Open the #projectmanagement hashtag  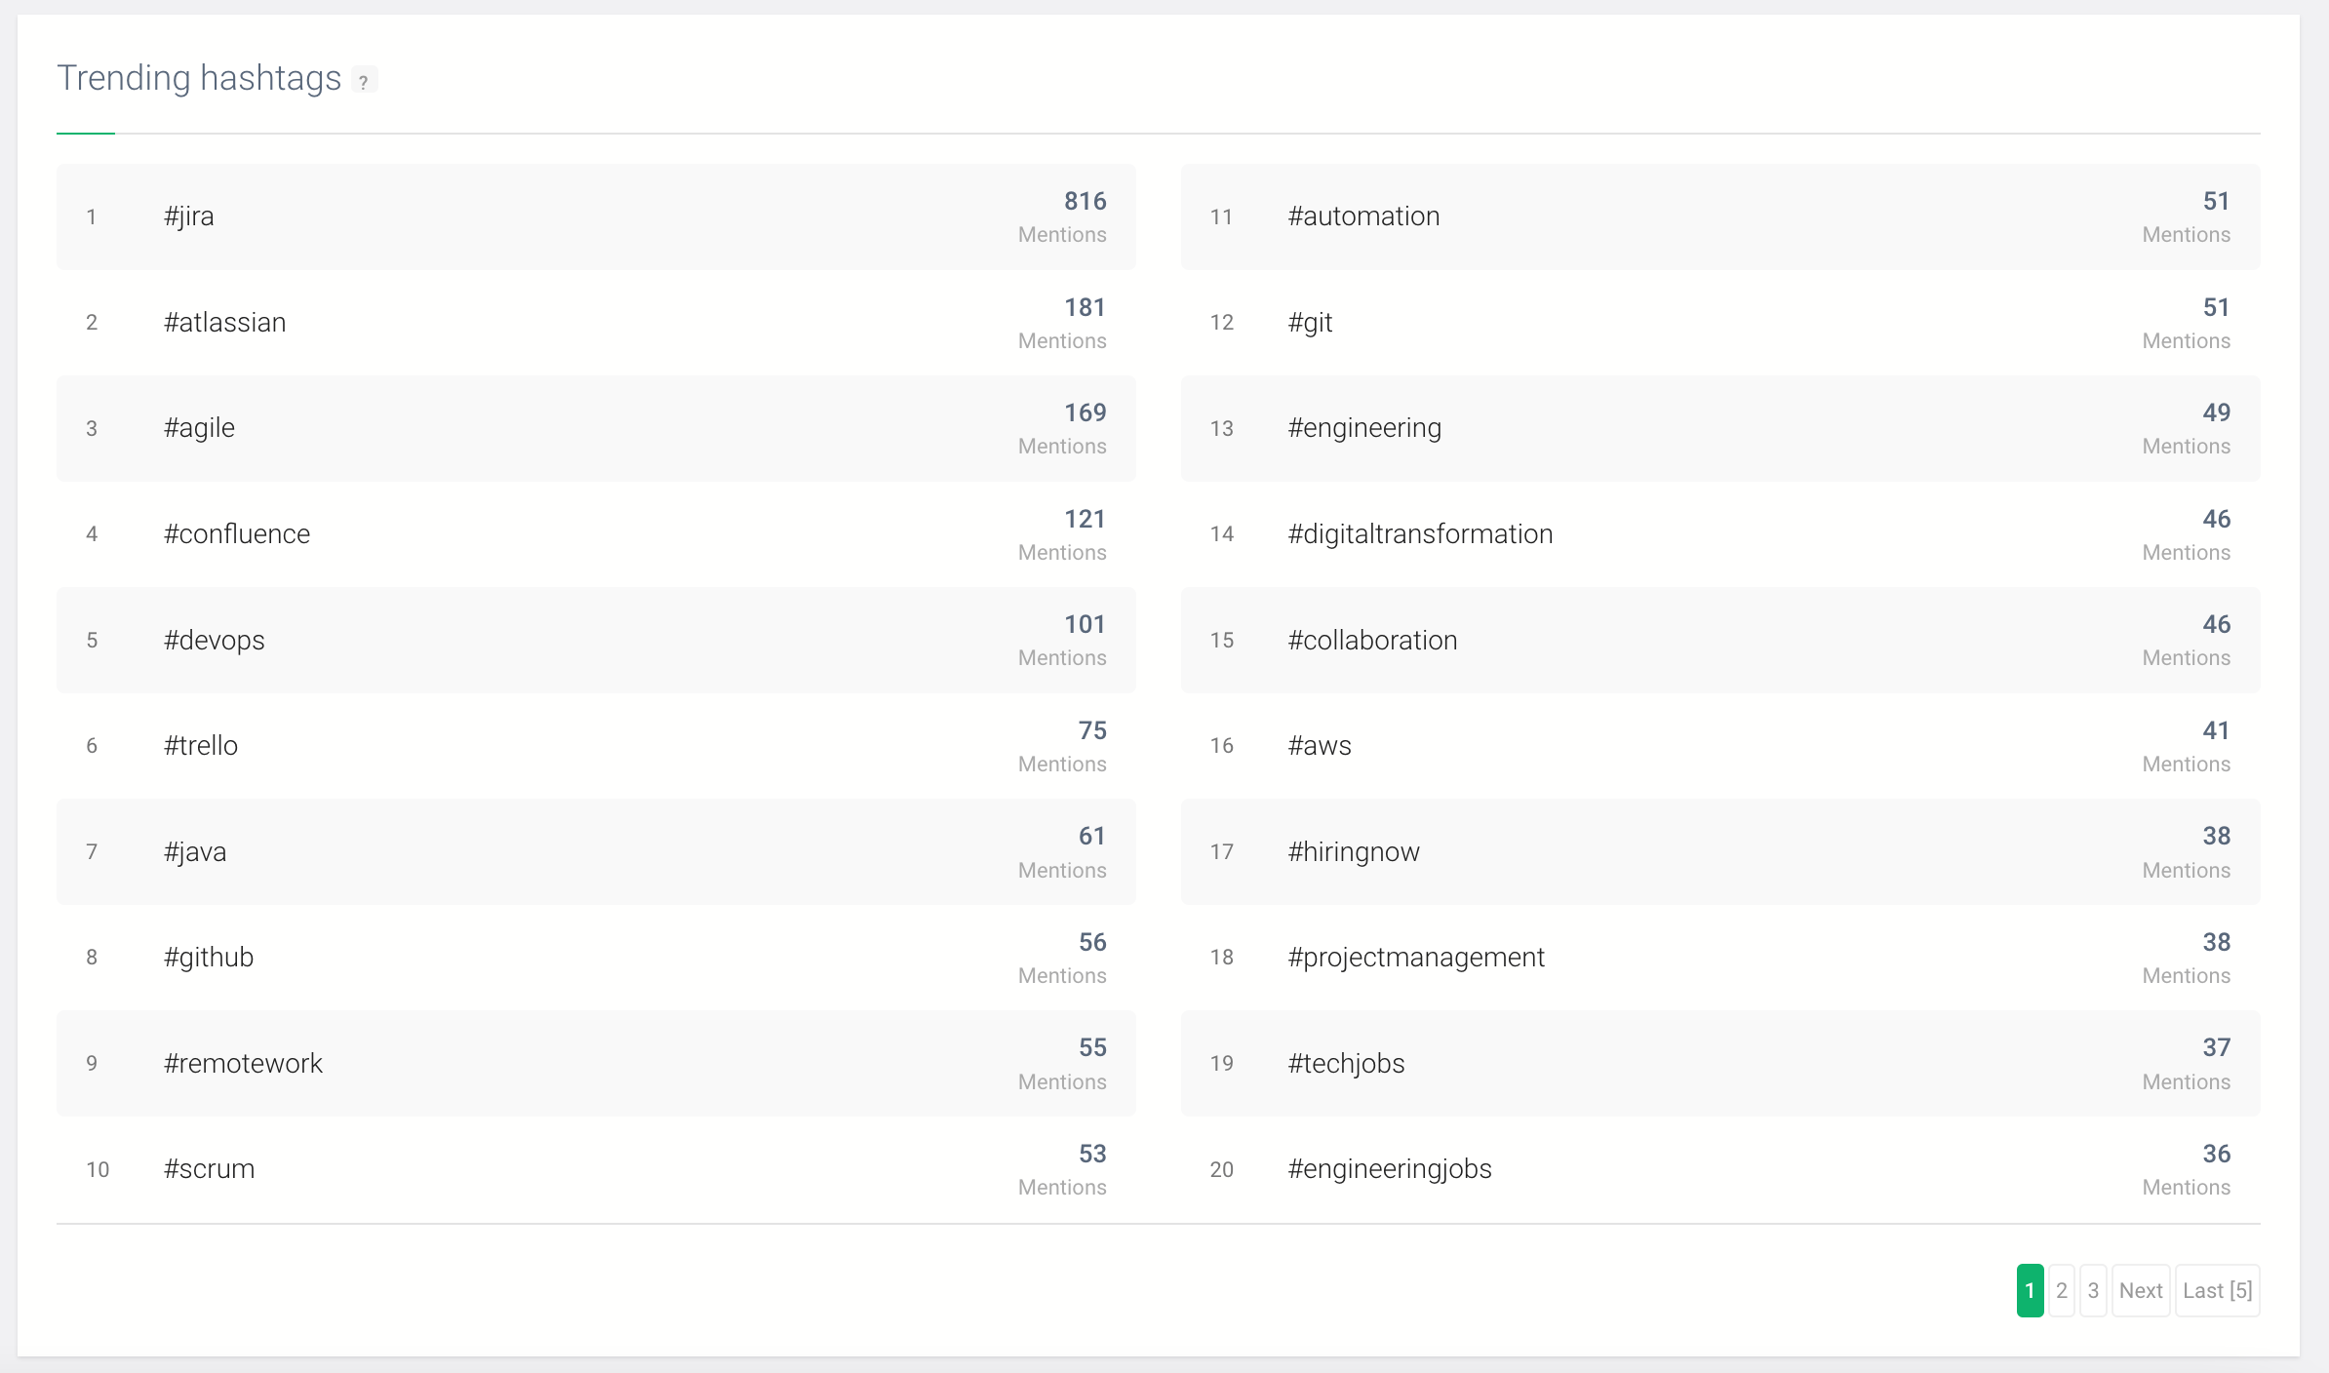(x=1416, y=958)
